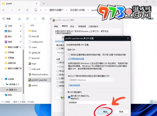The image size is (157, 116).
Task: Expand the 系统盘 (C:) drive node
Action: 3,84
